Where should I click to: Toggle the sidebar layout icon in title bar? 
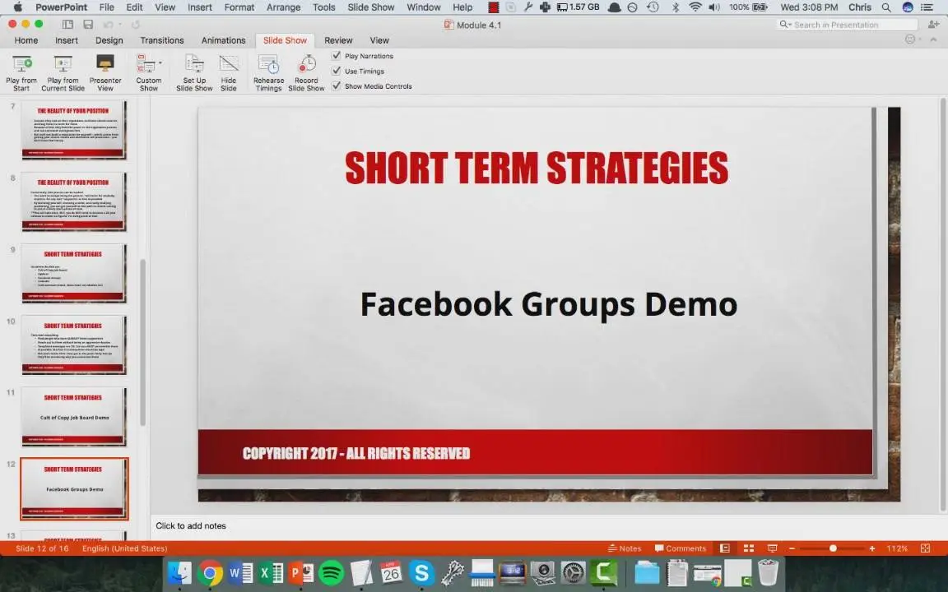[67, 25]
